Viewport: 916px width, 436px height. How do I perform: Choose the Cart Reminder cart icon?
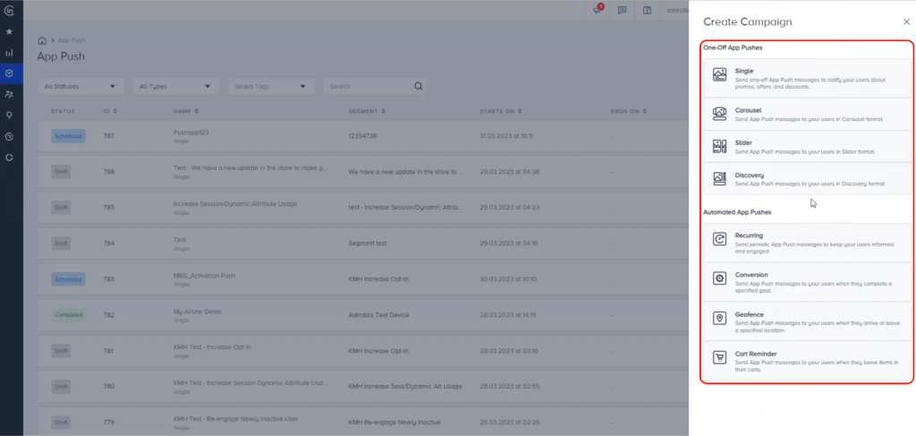click(x=719, y=357)
